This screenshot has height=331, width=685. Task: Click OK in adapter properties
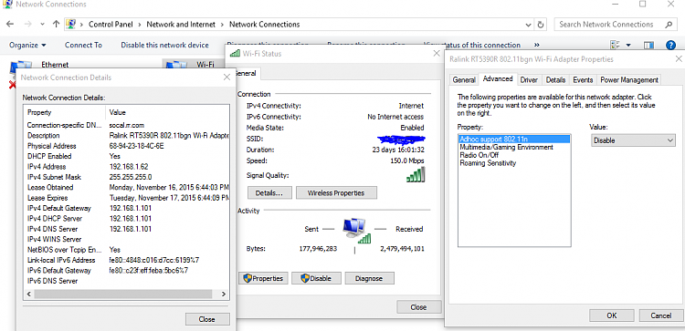point(612,315)
